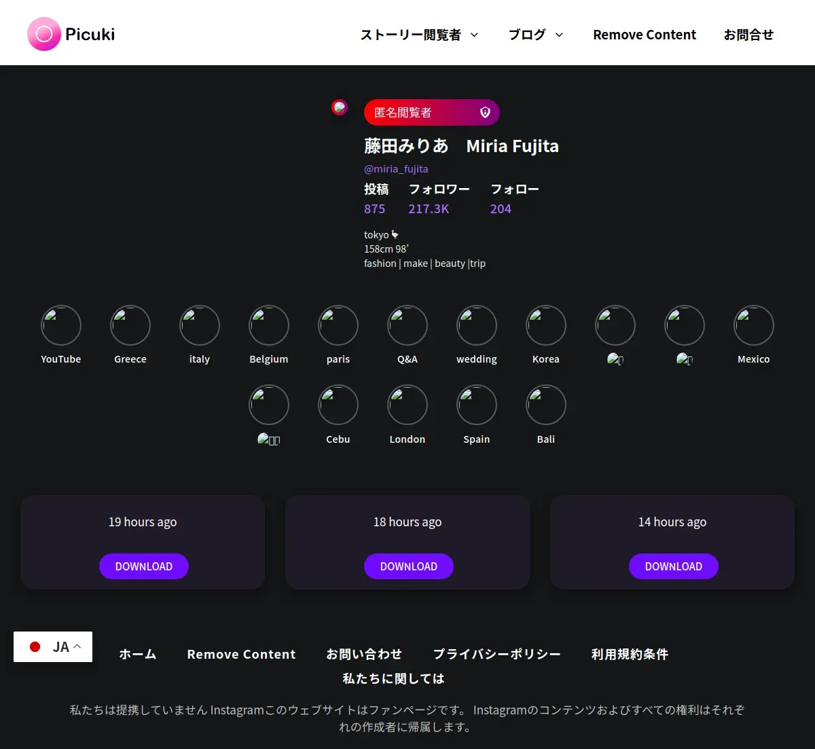Click the bio line fashion | make | beauty |trip

pos(424,263)
